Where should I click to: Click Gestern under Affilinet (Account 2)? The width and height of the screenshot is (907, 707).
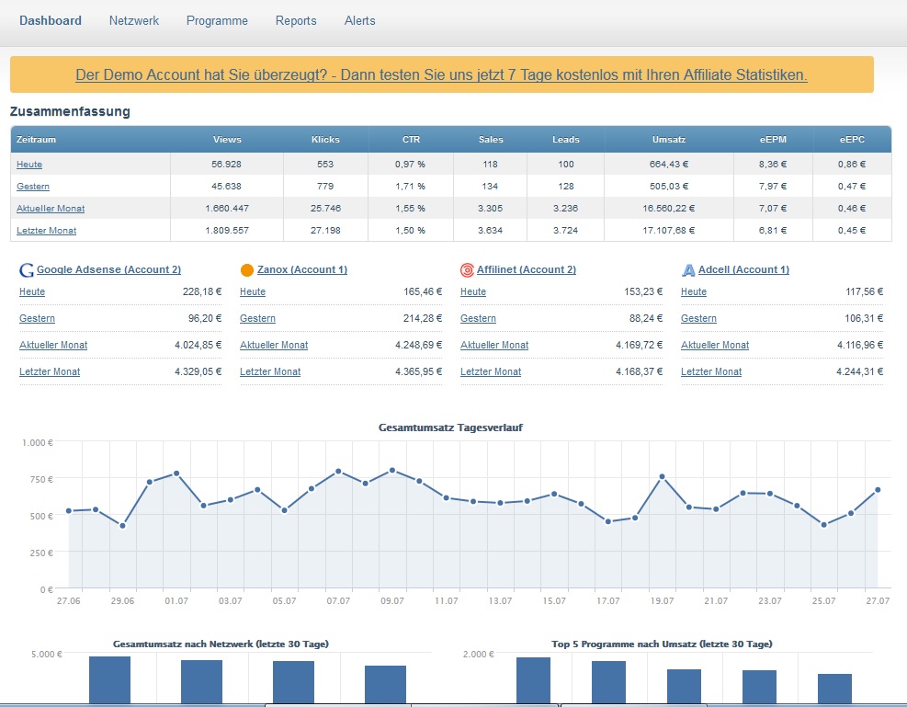[478, 318]
